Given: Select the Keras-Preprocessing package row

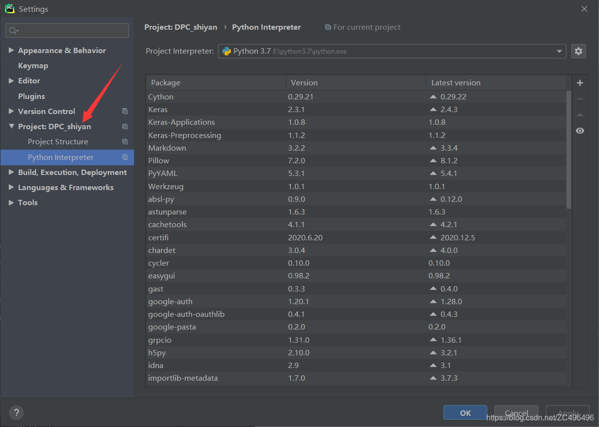Looking at the screenshot, I should point(356,135).
